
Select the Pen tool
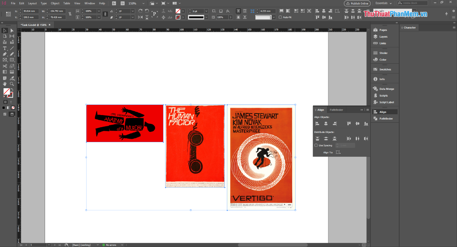[4, 54]
